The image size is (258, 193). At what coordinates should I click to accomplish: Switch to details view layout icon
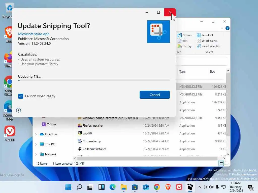[x=221, y=163]
